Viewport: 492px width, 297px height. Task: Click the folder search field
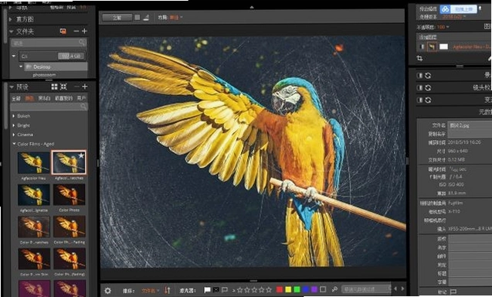coord(49,43)
